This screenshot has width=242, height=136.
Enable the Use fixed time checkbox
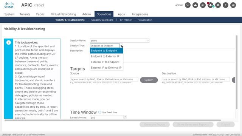pos(100,112)
